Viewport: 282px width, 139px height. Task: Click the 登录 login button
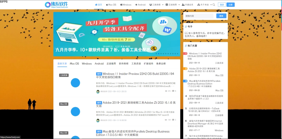222,5
